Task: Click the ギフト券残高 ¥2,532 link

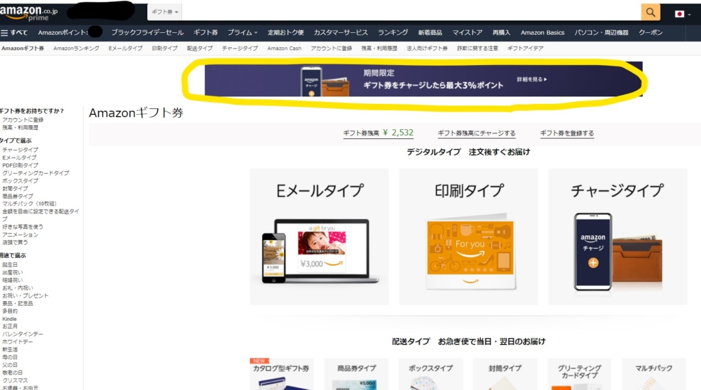Action: point(378,133)
